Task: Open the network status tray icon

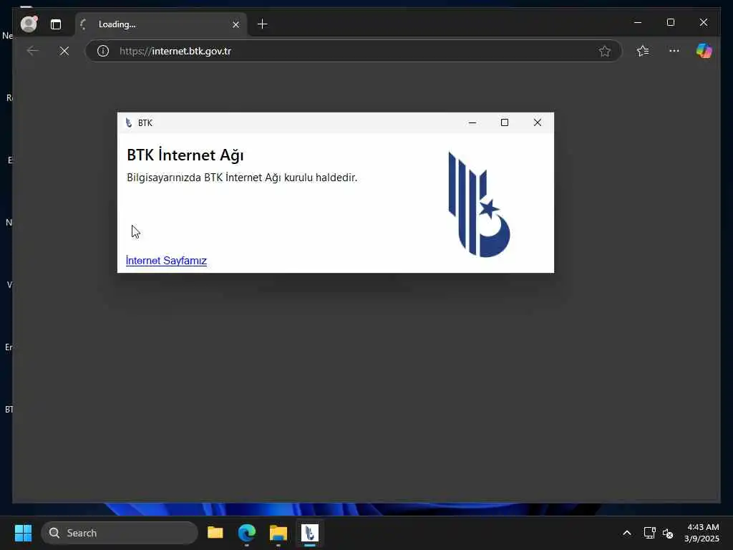Action: point(649,533)
